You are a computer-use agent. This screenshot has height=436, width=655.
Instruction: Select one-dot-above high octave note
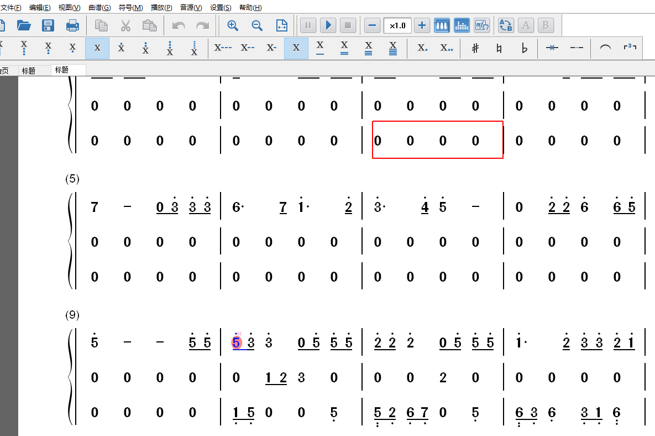(121, 48)
